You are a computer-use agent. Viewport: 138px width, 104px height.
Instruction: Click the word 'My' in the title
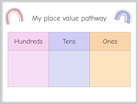(x=37, y=19)
